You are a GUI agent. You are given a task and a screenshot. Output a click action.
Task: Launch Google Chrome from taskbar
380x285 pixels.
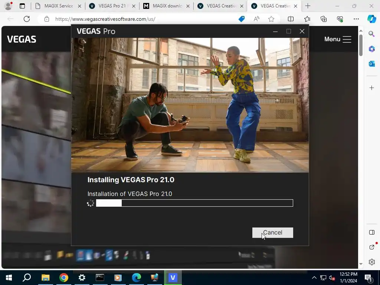point(64,278)
